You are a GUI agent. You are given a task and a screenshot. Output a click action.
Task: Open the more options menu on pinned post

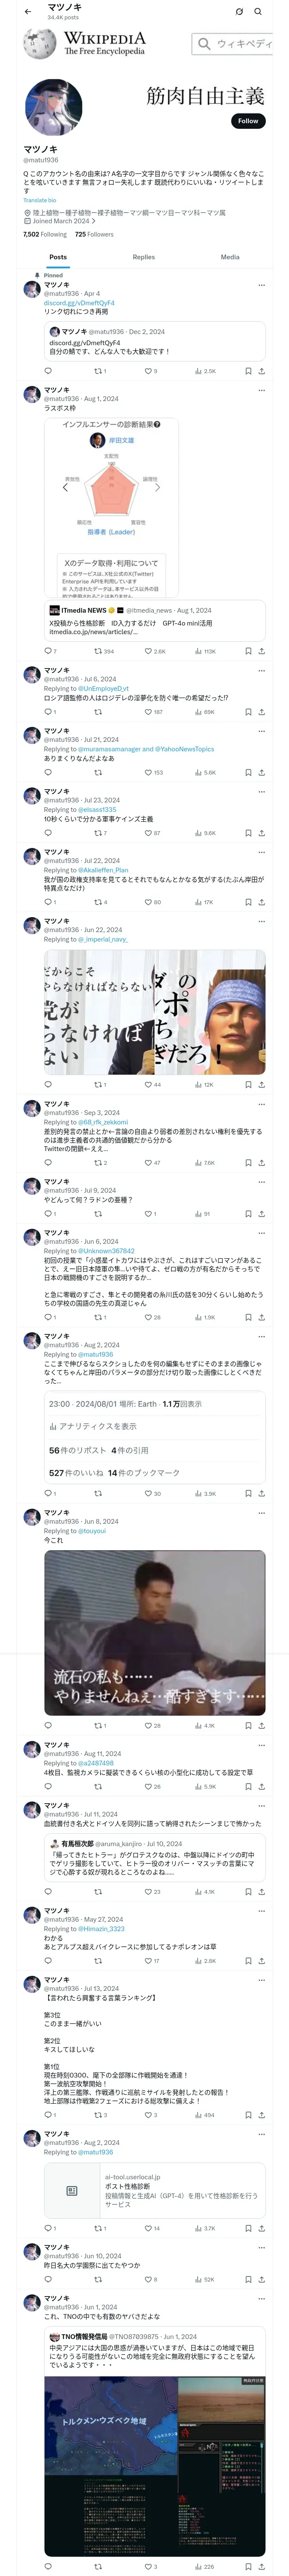[x=261, y=285]
